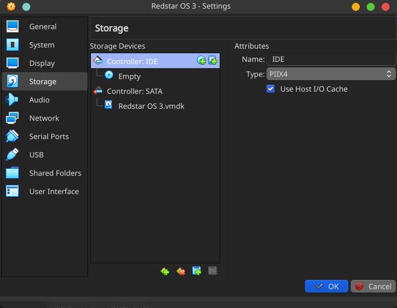Edit the controller Name field
The width and height of the screenshot is (397, 308).
coord(331,60)
